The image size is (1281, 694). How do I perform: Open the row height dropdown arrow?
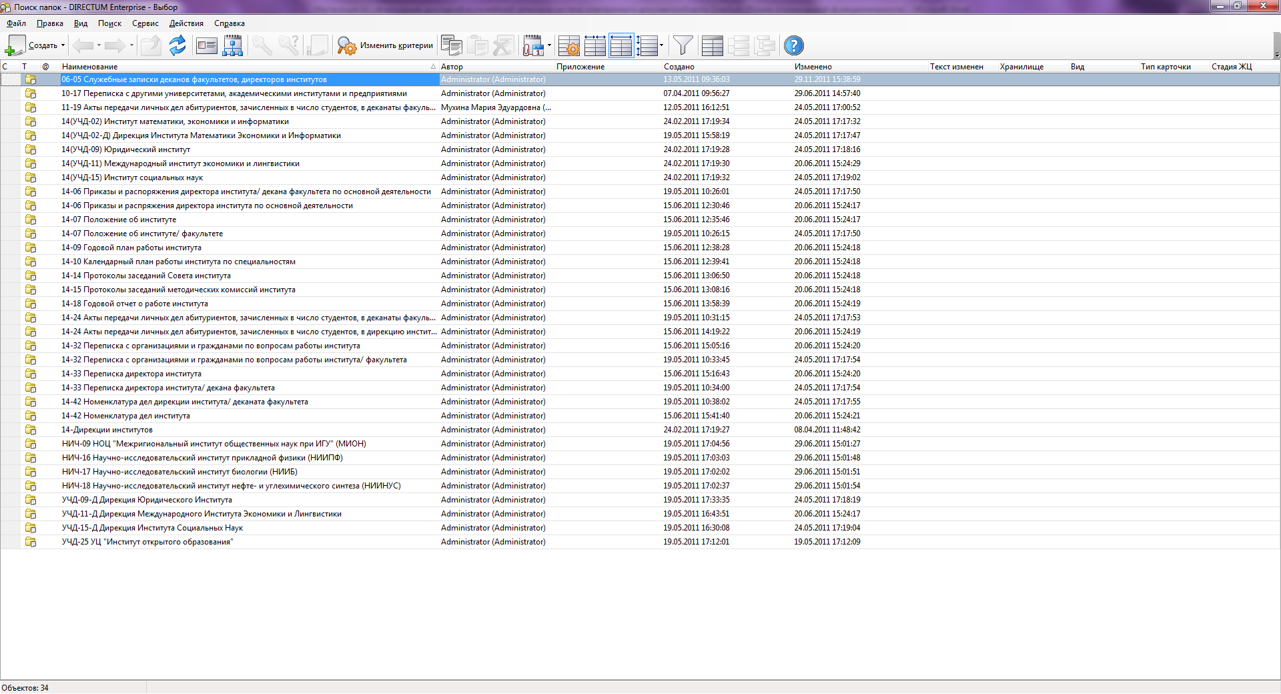[661, 45]
